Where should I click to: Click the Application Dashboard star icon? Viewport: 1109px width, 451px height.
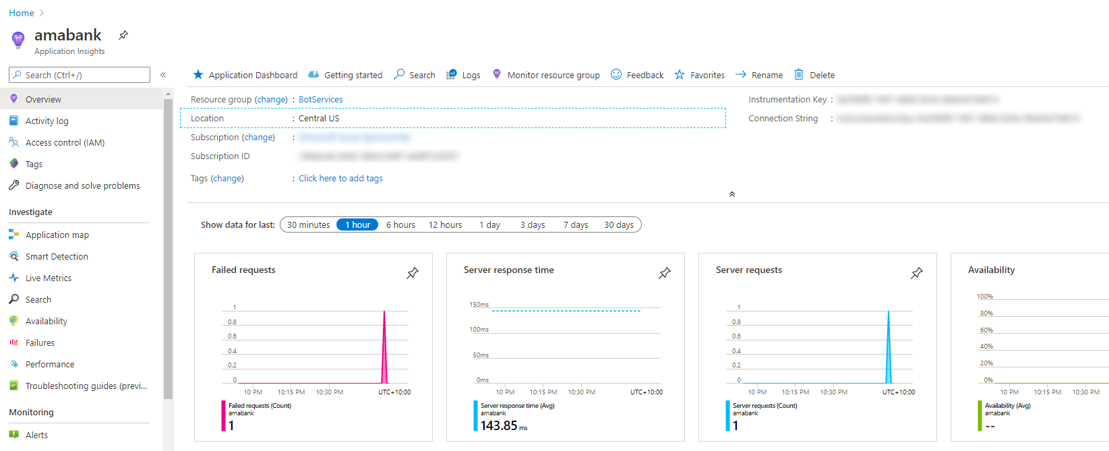(x=198, y=75)
